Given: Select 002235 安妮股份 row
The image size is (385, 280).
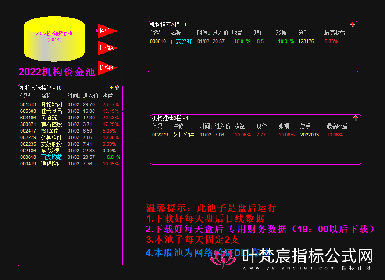Looking at the screenshot, I should click(70, 144).
